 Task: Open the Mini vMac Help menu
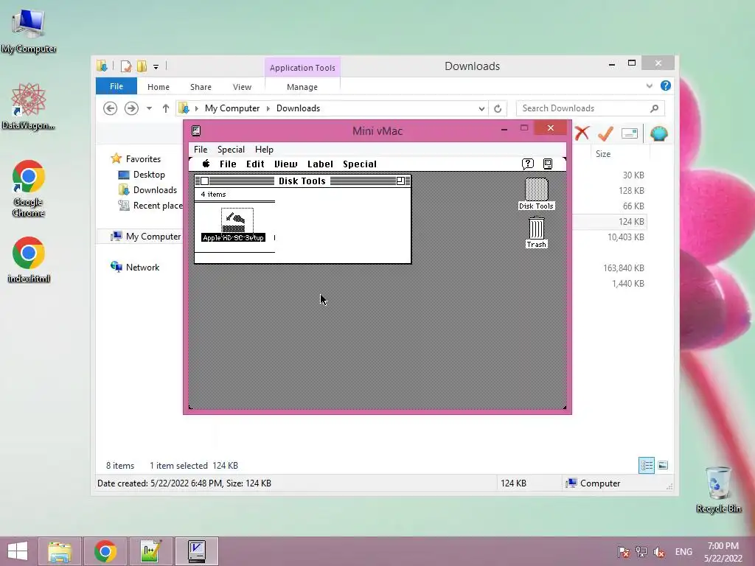coord(264,149)
